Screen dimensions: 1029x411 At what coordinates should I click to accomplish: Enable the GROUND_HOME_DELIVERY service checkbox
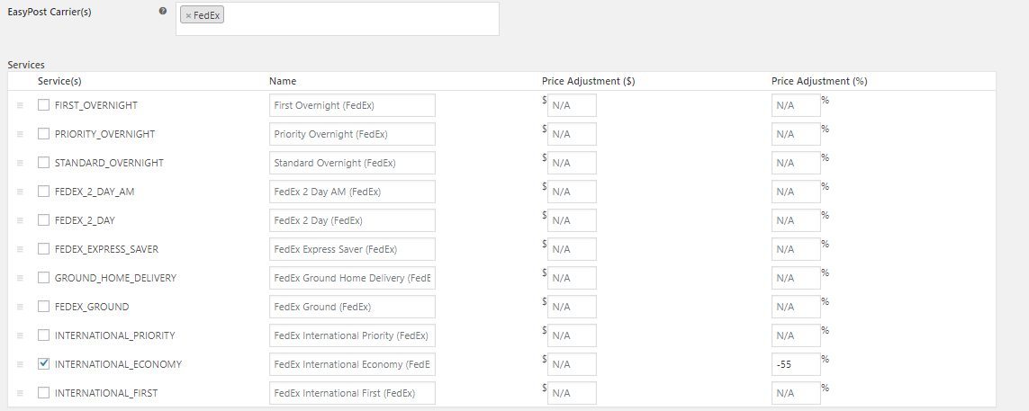pos(43,278)
